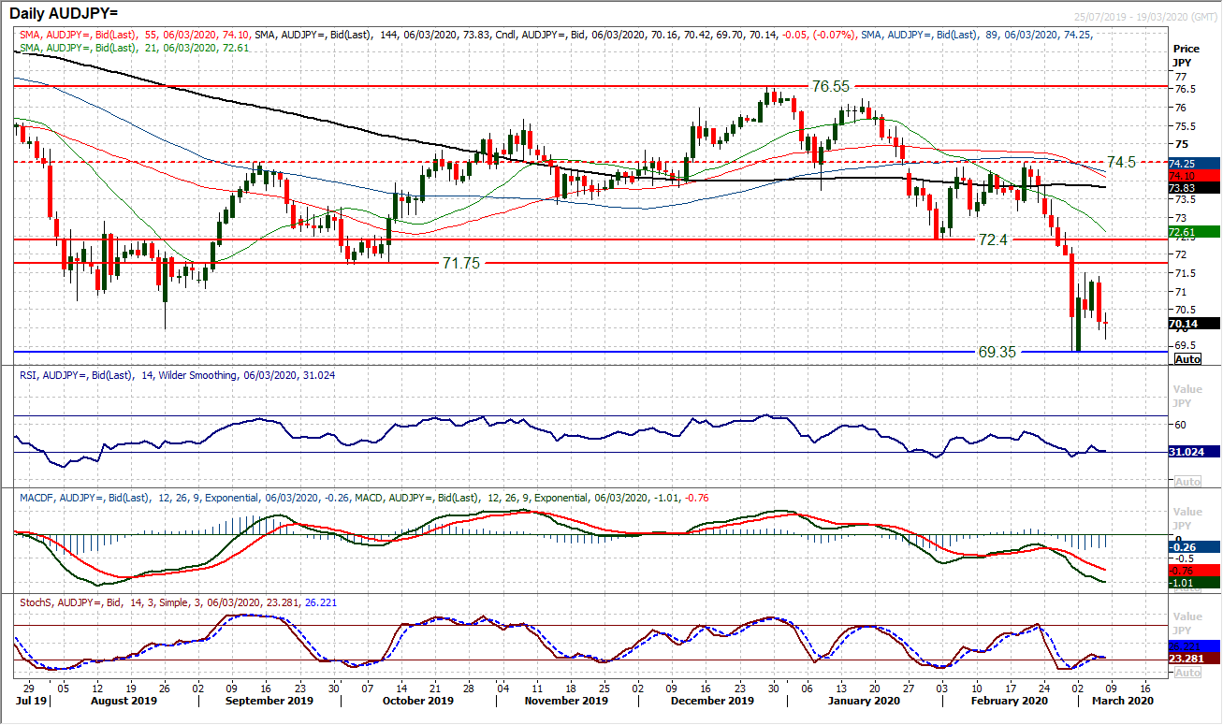This screenshot has height=725, width=1223.
Task: Click the Auto button on the RSI axis
Action: click(x=1187, y=479)
